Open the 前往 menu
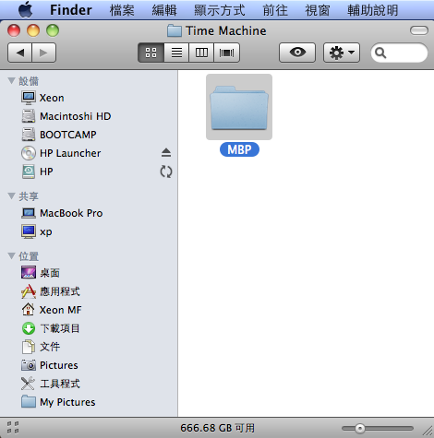 pos(275,10)
